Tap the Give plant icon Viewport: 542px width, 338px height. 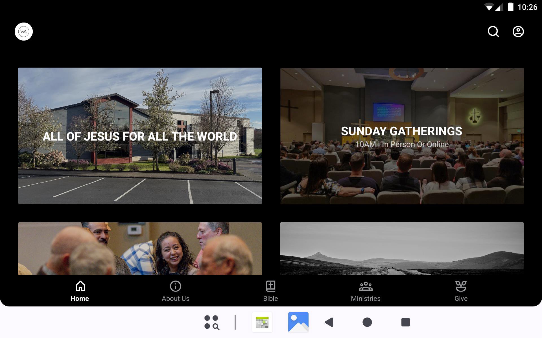click(461, 286)
